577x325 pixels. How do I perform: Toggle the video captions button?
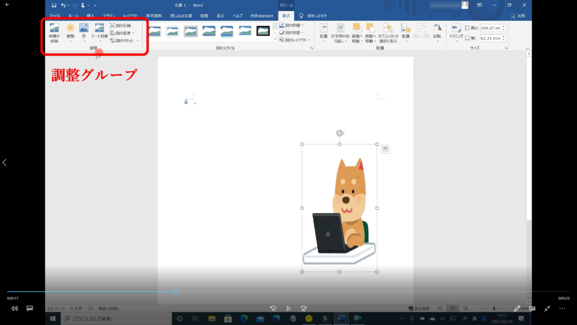point(30,309)
